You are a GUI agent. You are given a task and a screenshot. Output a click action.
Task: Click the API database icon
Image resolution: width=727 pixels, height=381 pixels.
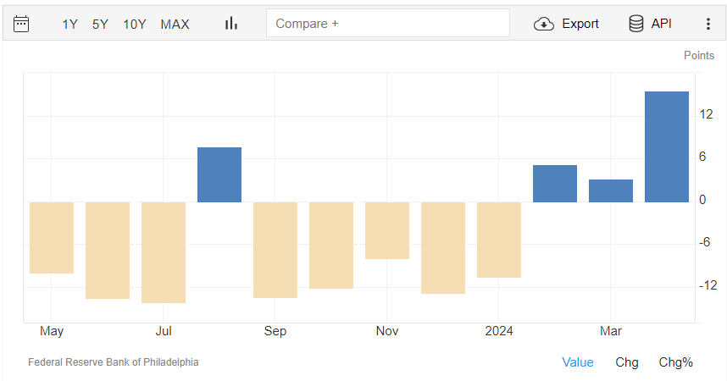tap(636, 23)
